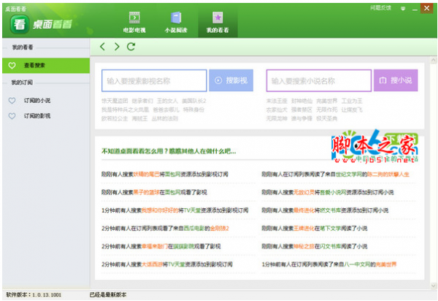The height and width of the screenshot is (301, 438).
Task: Click the 搜小说 search button
Action: click(396, 80)
